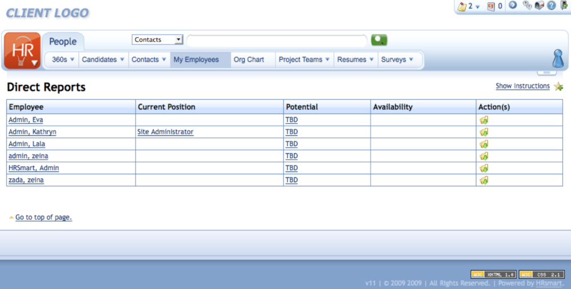The image size is (571, 289).
Task: Click TBD potential for HRSmart, Admin
Action: 292,168
